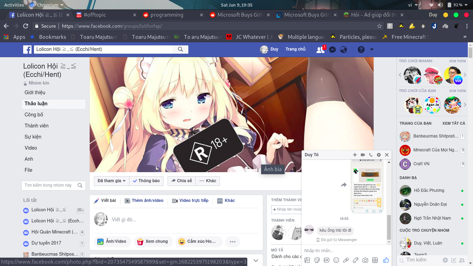Start a video call in Duy Tô chat
The width and height of the screenshot is (473, 266).
click(362, 155)
